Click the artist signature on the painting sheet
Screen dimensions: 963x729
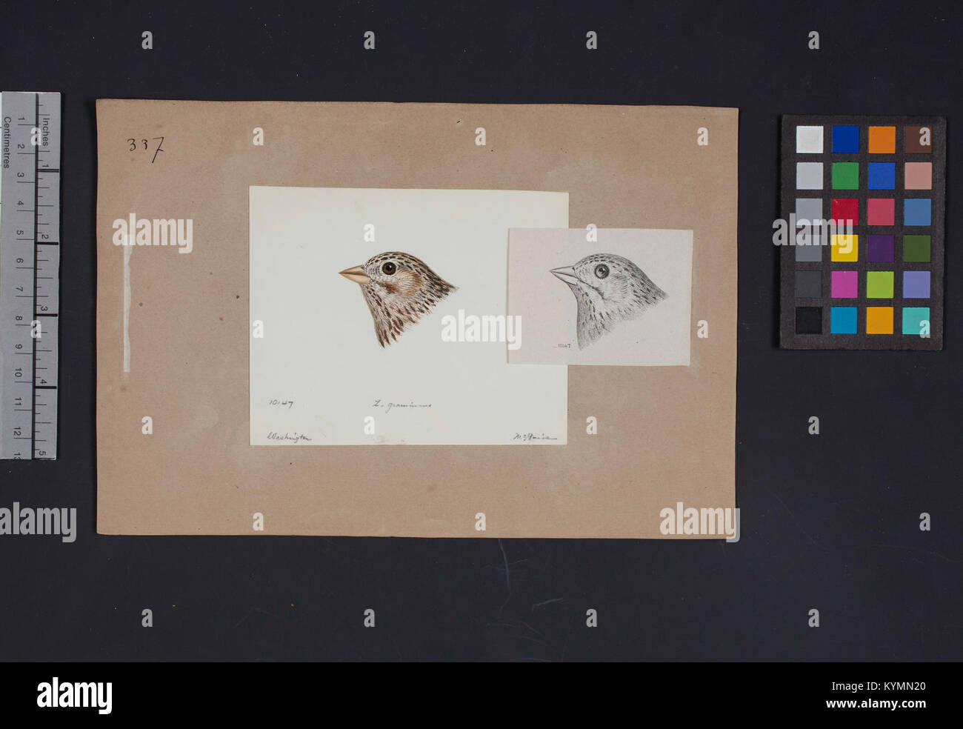(534, 437)
